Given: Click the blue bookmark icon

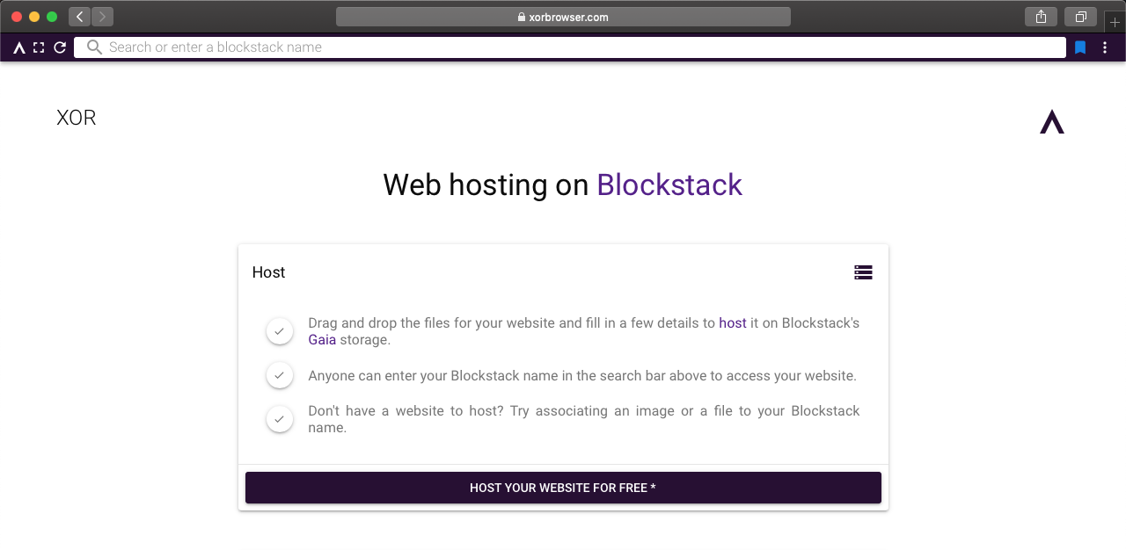Looking at the screenshot, I should [1080, 47].
